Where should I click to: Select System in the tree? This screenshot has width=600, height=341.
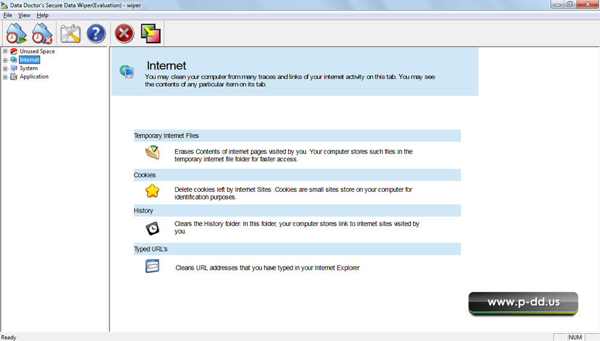click(x=29, y=68)
